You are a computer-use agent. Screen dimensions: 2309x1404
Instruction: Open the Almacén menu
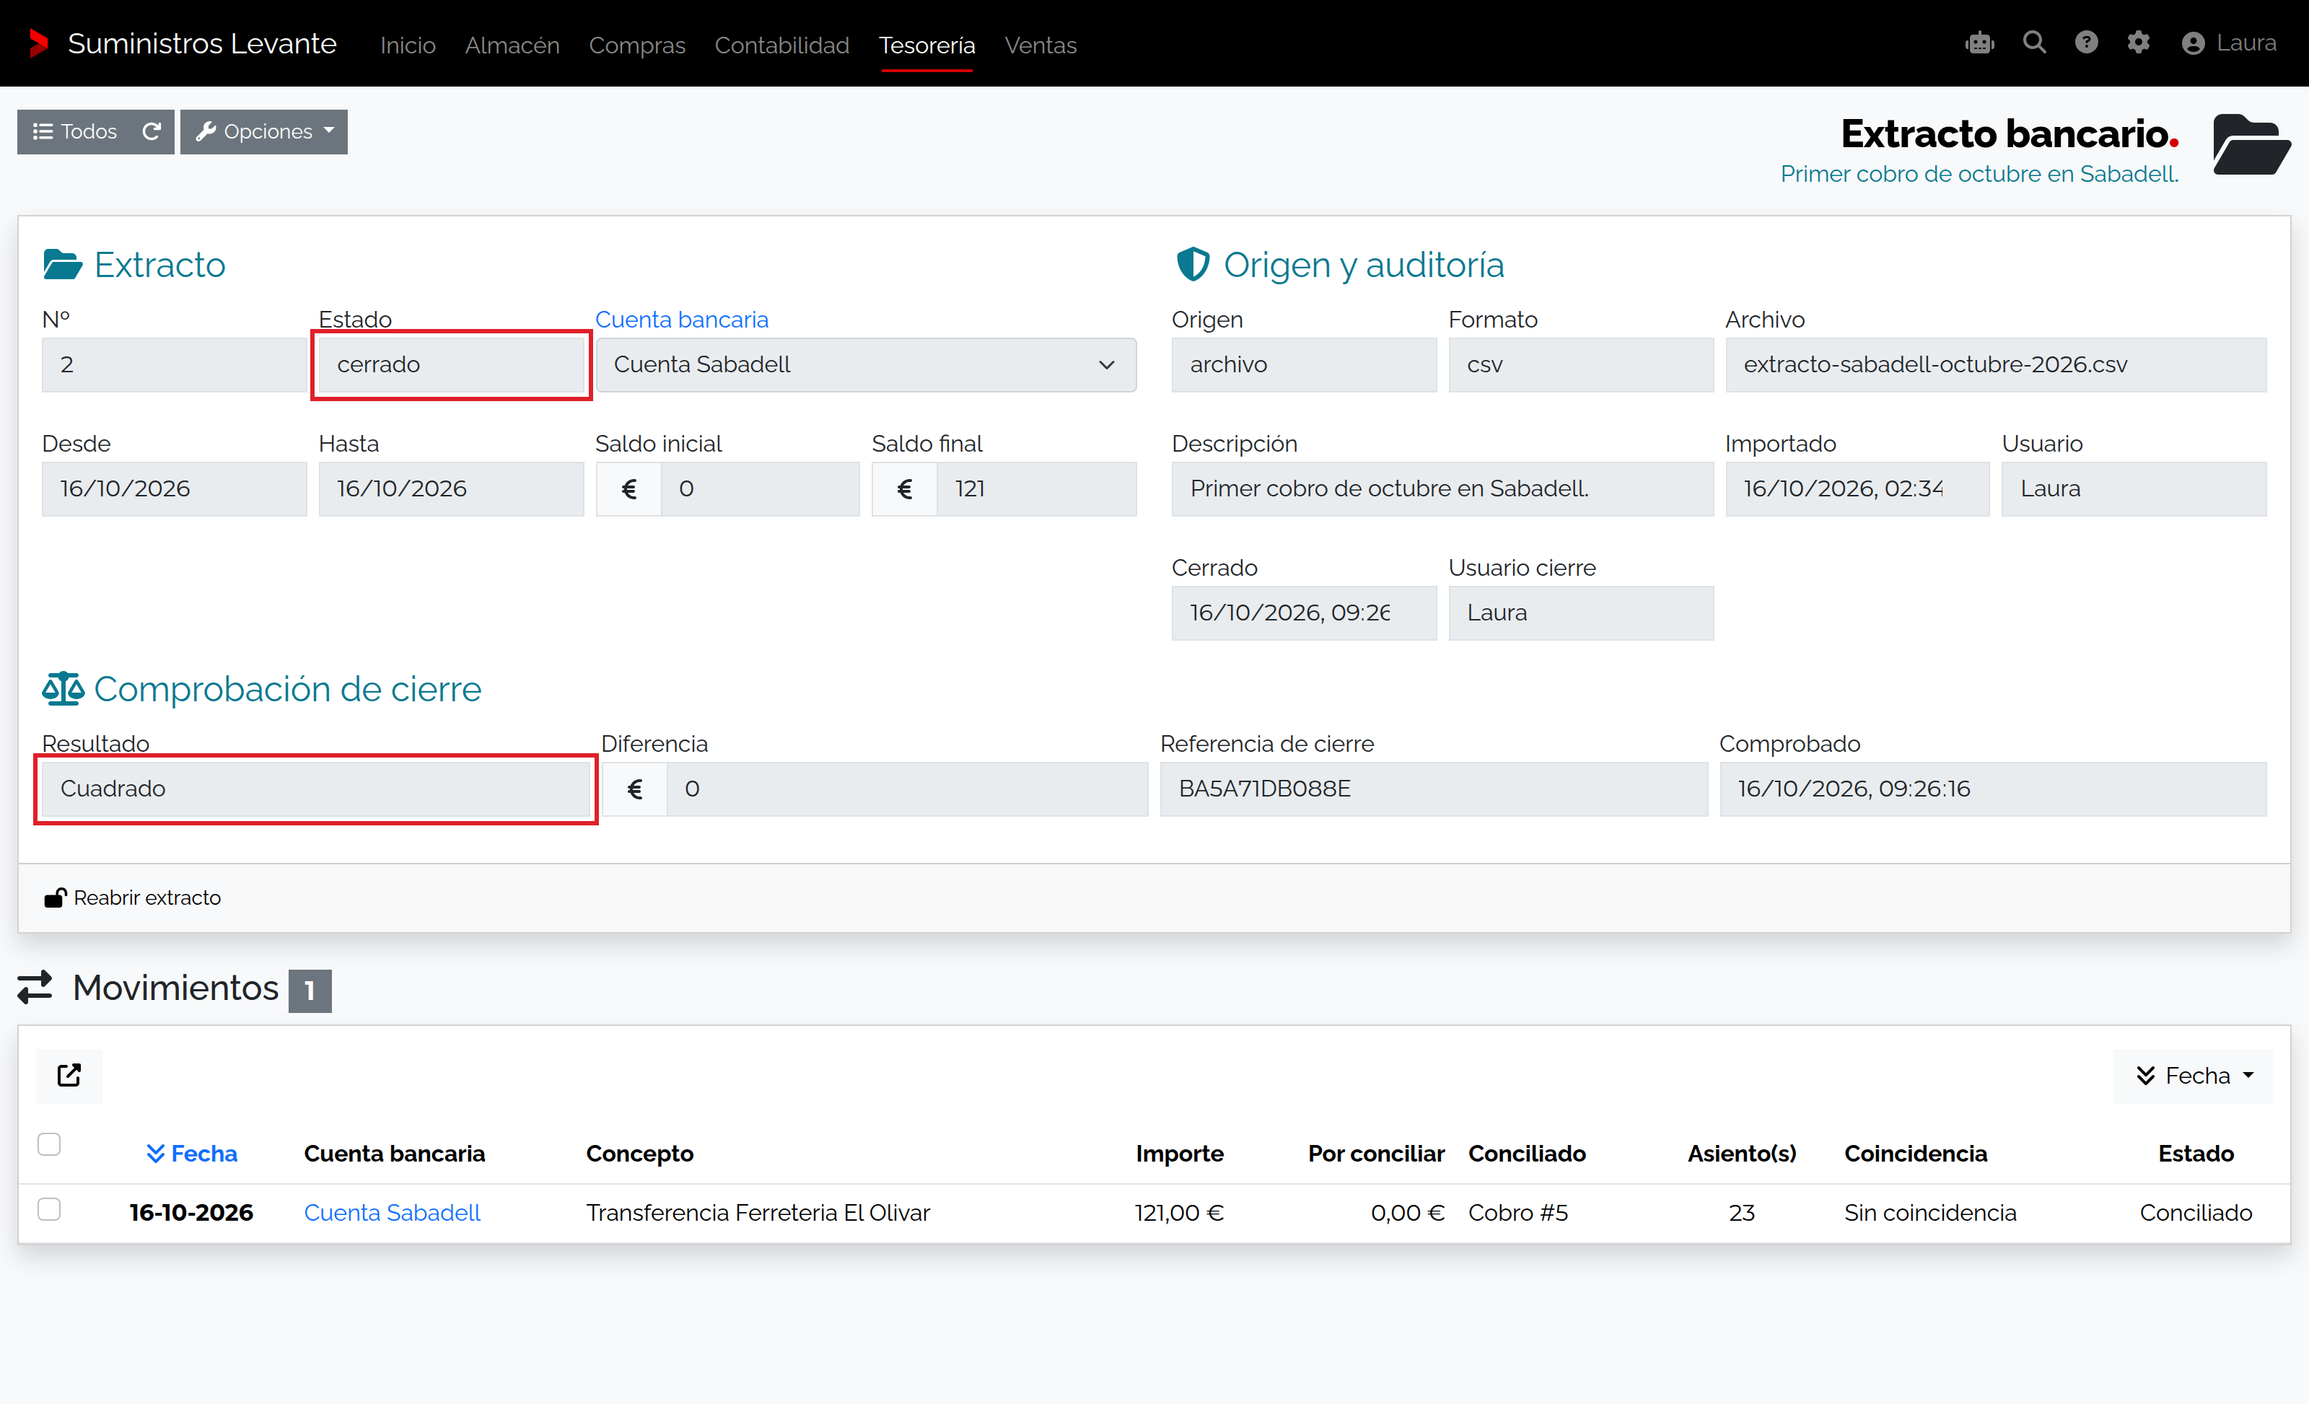[x=512, y=45]
